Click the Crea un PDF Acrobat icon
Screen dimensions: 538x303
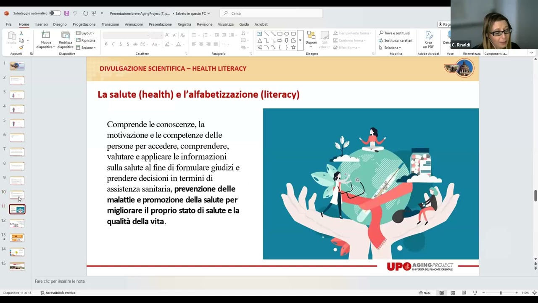click(428, 40)
